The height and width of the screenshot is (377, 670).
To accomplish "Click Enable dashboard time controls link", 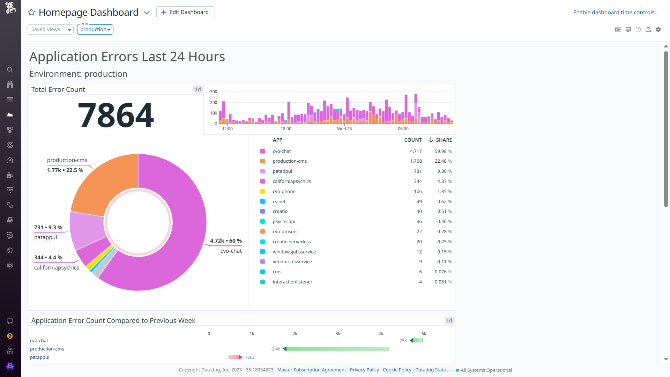I will point(616,13).
